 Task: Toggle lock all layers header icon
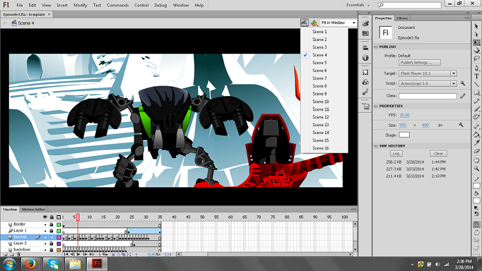click(52, 217)
